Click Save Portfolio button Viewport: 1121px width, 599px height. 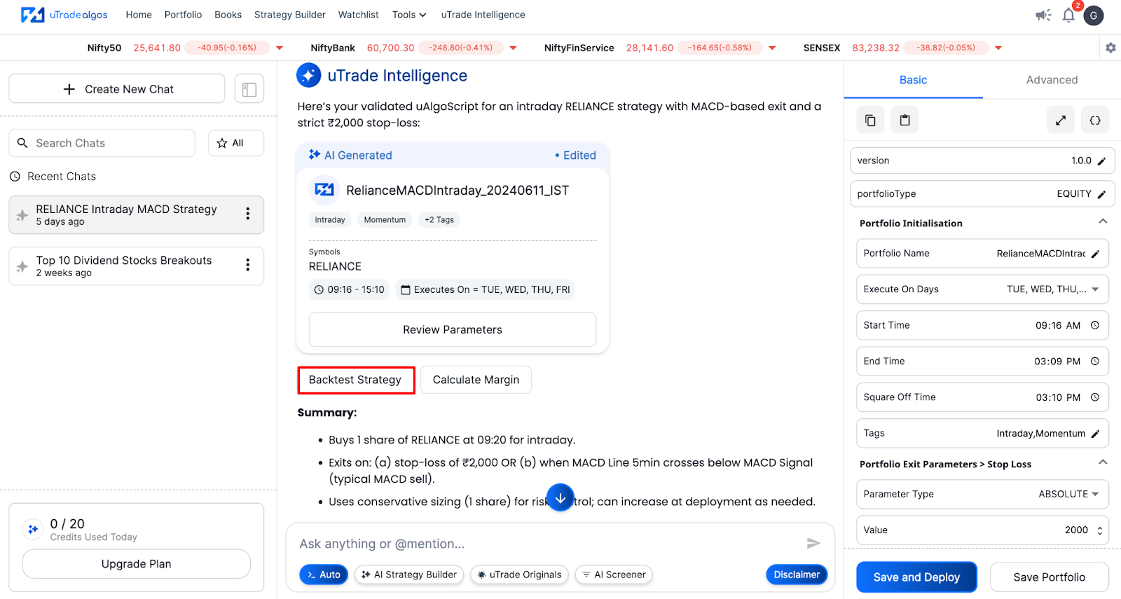pos(1049,577)
